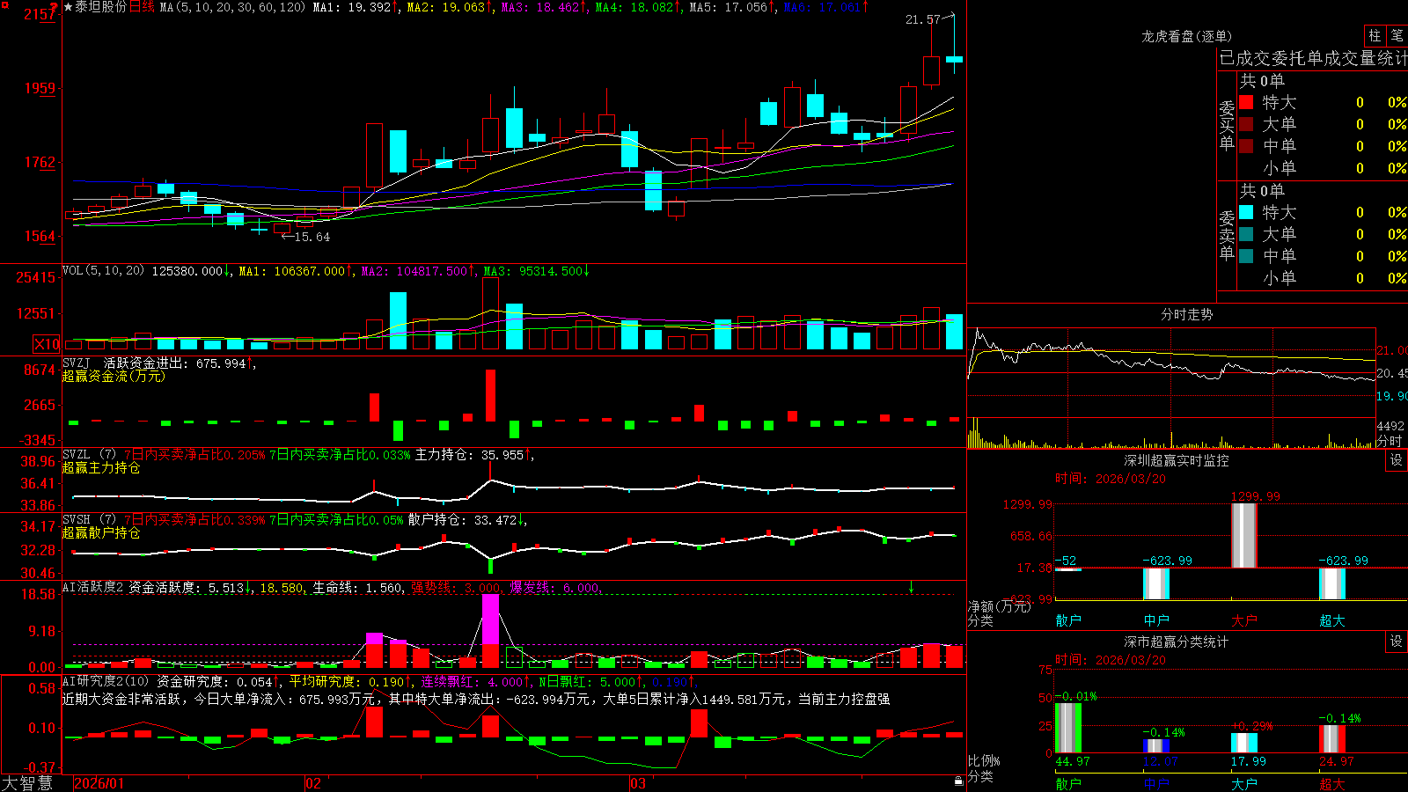Click the green arrow marker in AI活跃度 panel
The image size is (1408, 792).
(x=912, y=588)
